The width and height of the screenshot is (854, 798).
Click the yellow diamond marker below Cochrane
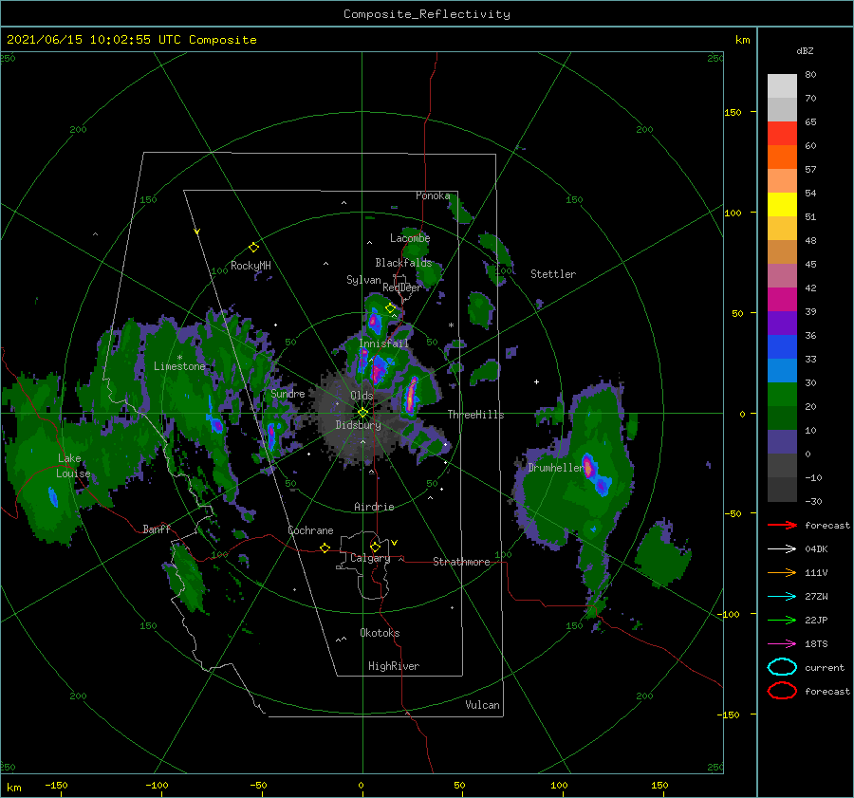coord(325,547)
